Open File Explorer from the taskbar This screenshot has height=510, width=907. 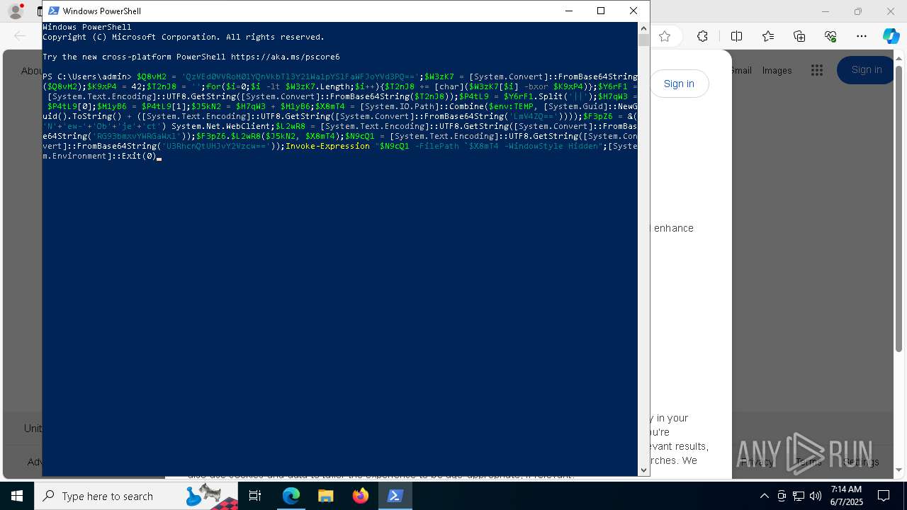click(x=326, y=496)
